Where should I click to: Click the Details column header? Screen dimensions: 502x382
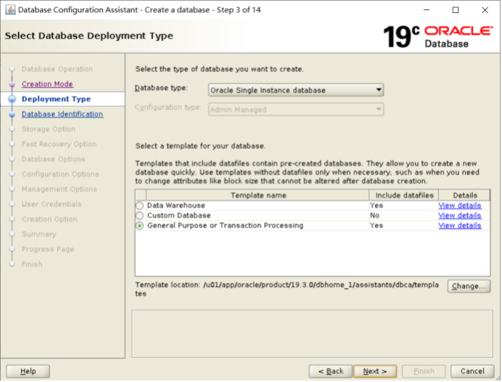tap(464, 195)
